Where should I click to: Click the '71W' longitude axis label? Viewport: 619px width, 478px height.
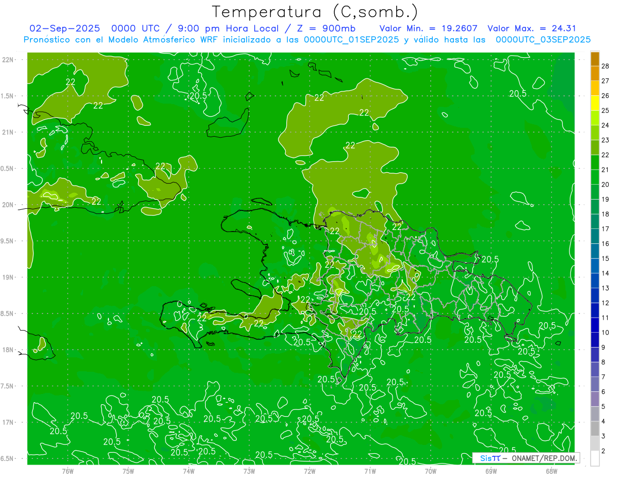(x=370, y=471)
